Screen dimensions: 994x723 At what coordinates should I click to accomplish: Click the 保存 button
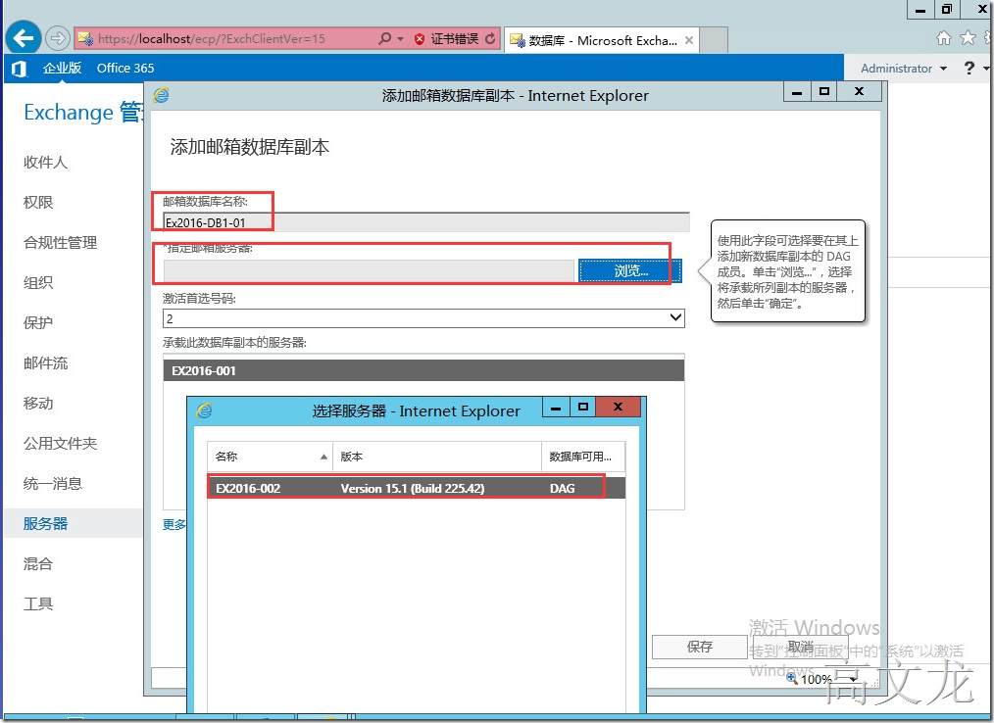[x=699, y=647]
